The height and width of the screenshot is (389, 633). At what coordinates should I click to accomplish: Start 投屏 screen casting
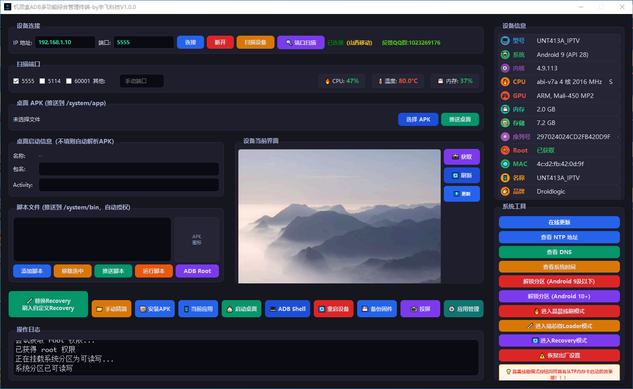coord(420,309)
